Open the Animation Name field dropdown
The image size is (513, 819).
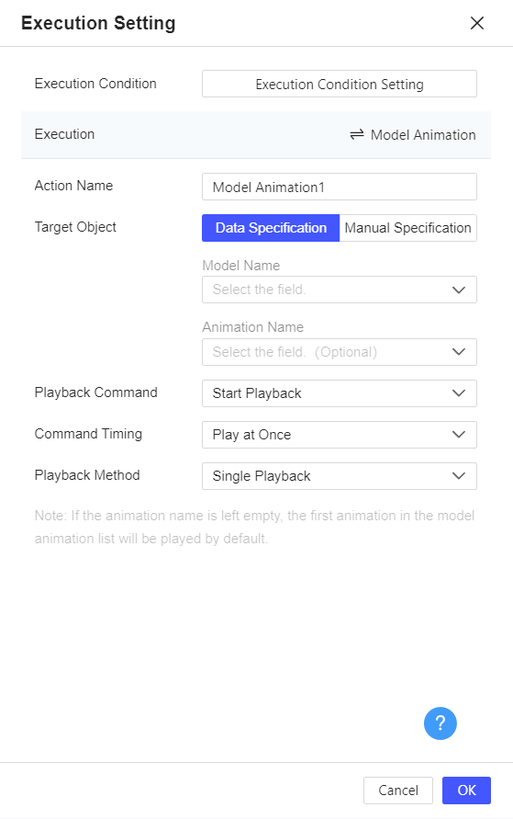coord(340,352)
